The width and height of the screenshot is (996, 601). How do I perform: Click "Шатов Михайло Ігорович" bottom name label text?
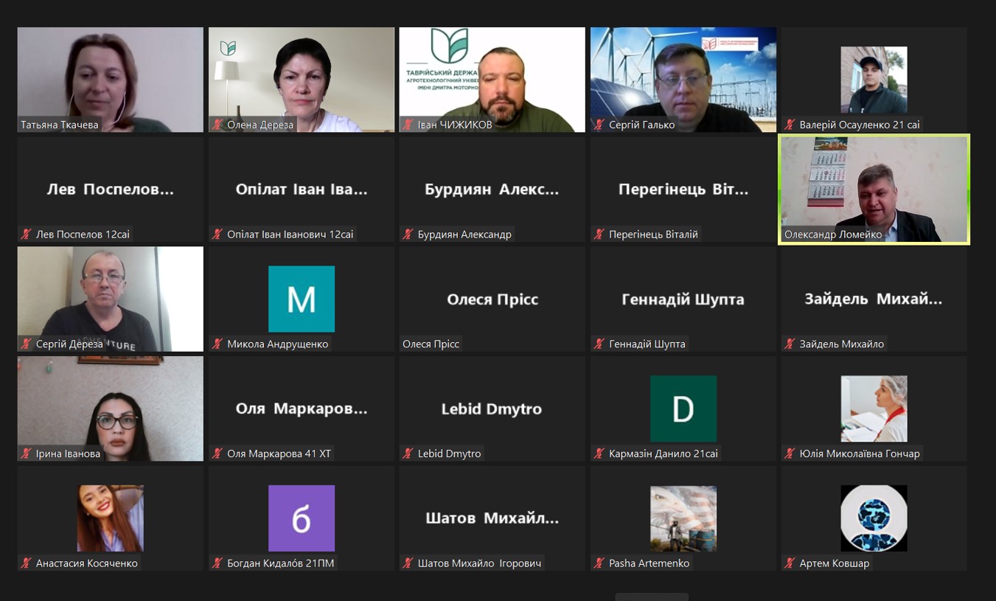tap(480, 563)
